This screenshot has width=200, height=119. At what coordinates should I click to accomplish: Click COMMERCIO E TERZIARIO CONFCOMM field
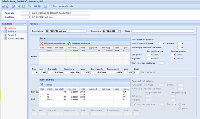click(x=61, y=13)
